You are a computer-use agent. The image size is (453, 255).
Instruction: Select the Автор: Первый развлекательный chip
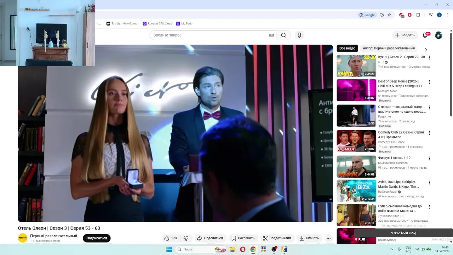tap(389, 48)
